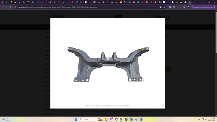Bookmark this page with the star

click(164, 7)
